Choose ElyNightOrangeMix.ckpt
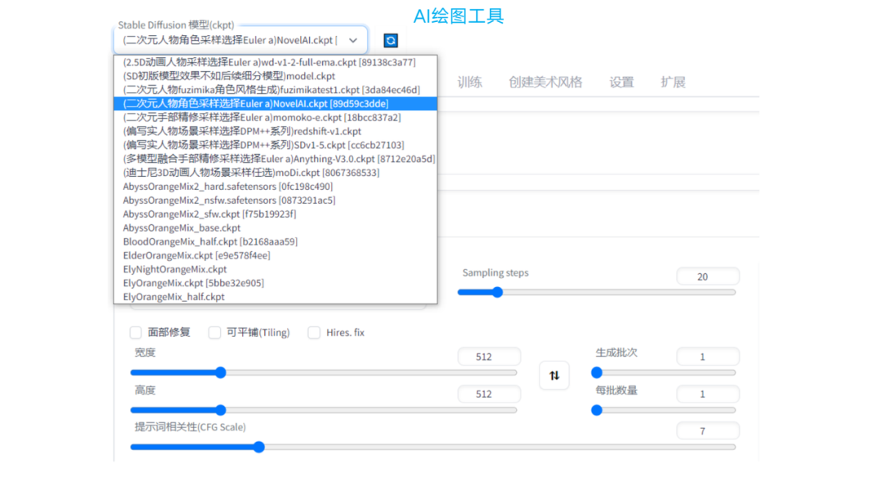 [276, 269]
